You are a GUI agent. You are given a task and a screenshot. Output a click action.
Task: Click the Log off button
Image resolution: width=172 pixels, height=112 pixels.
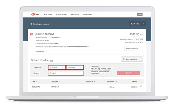[140, 14]
